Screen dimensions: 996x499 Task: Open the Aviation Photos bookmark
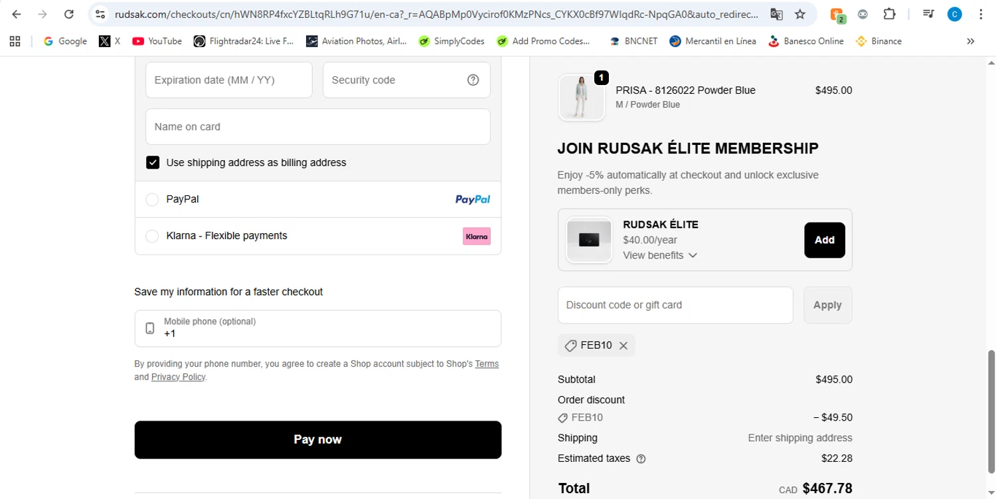click(x=357, y=41)
